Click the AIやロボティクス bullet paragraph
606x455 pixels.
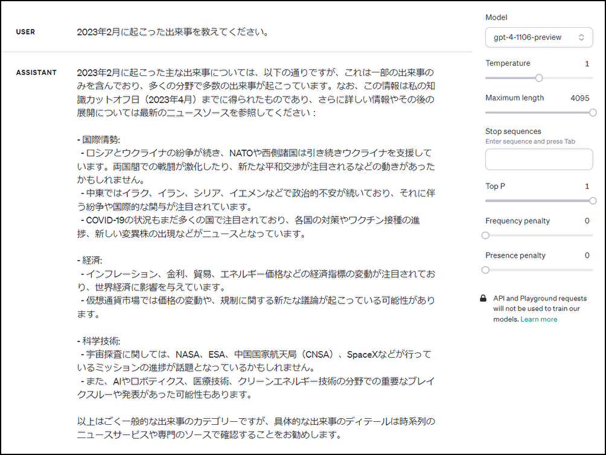point(256,388)
